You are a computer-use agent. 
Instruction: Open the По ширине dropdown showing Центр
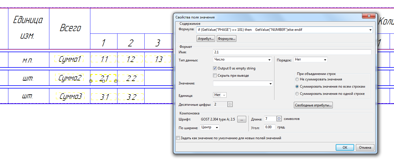pyautogui.click(x=210, y=127)
